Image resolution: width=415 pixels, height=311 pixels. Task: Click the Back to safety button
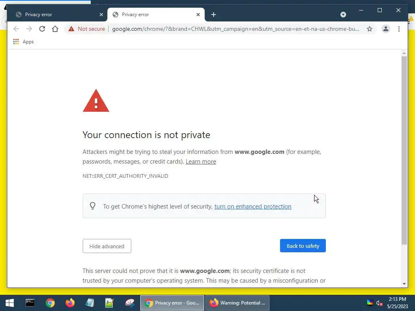tap(303, 246)
